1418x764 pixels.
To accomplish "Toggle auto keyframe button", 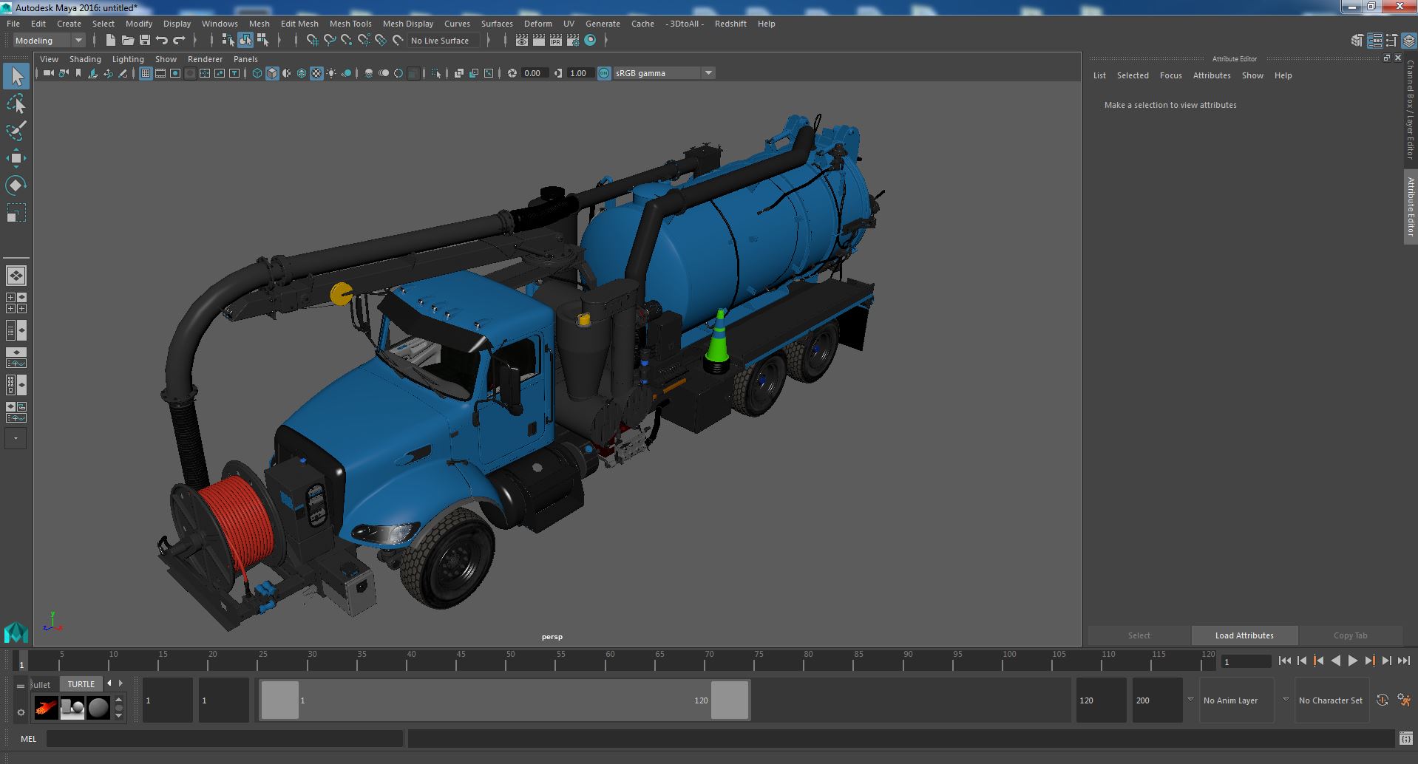I will coord(1382,700).
